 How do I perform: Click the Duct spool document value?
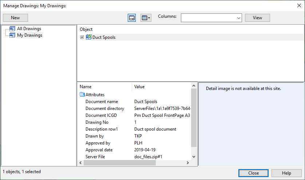(155, 129)
